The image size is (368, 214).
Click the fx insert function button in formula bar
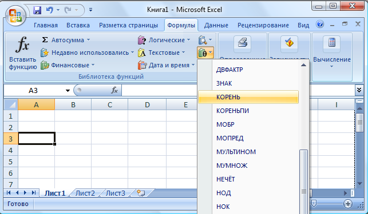tap(114, 90)
